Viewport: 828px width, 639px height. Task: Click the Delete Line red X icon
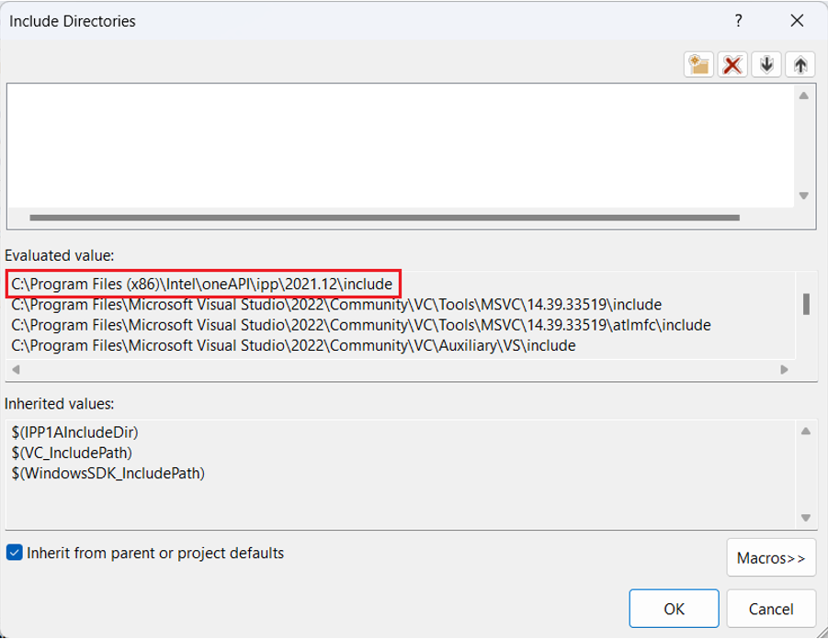tap(732, 64)
